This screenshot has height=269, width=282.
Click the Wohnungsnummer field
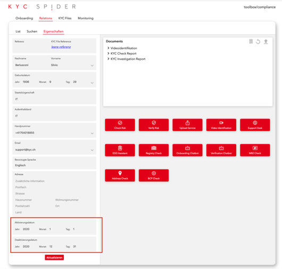67,200
